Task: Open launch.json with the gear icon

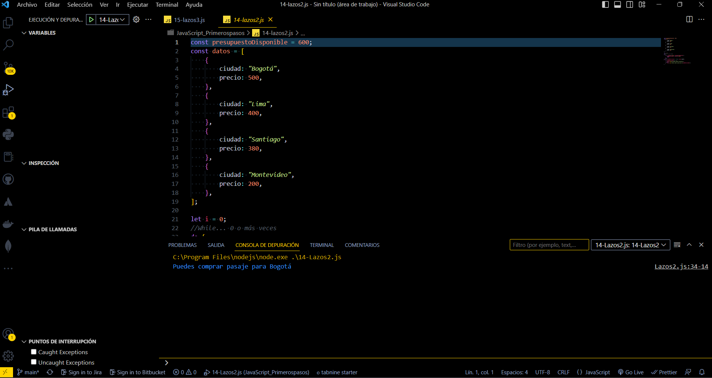Action: point(136,19)
